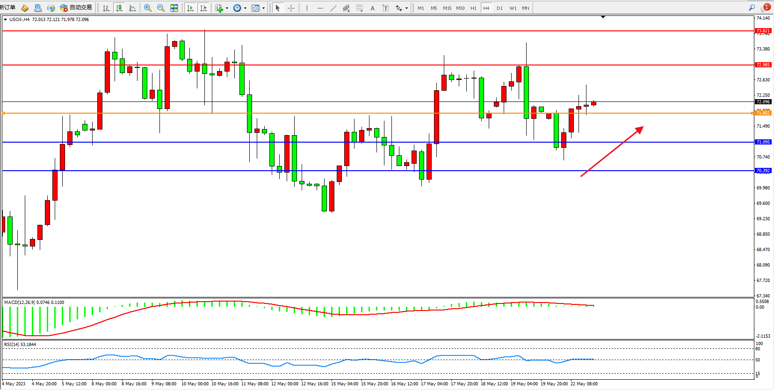
Task: Select the draw horizontal line tool
Action: click(x=320, y=8)
